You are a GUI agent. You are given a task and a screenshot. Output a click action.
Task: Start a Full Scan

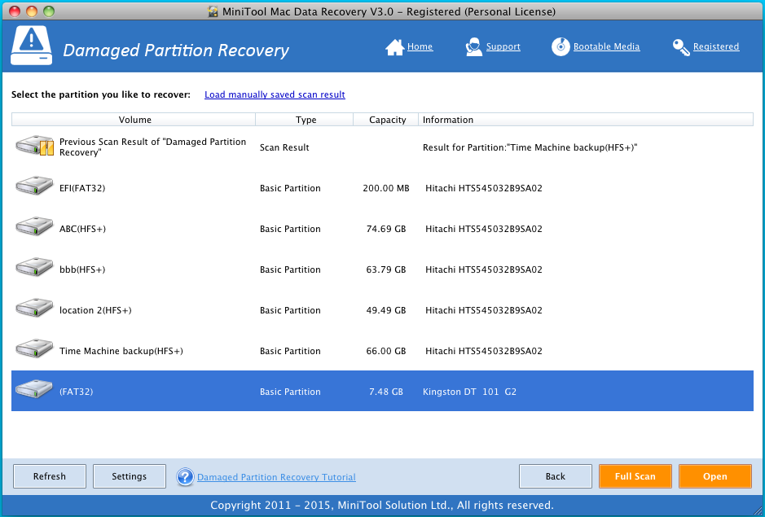[635, 476]
